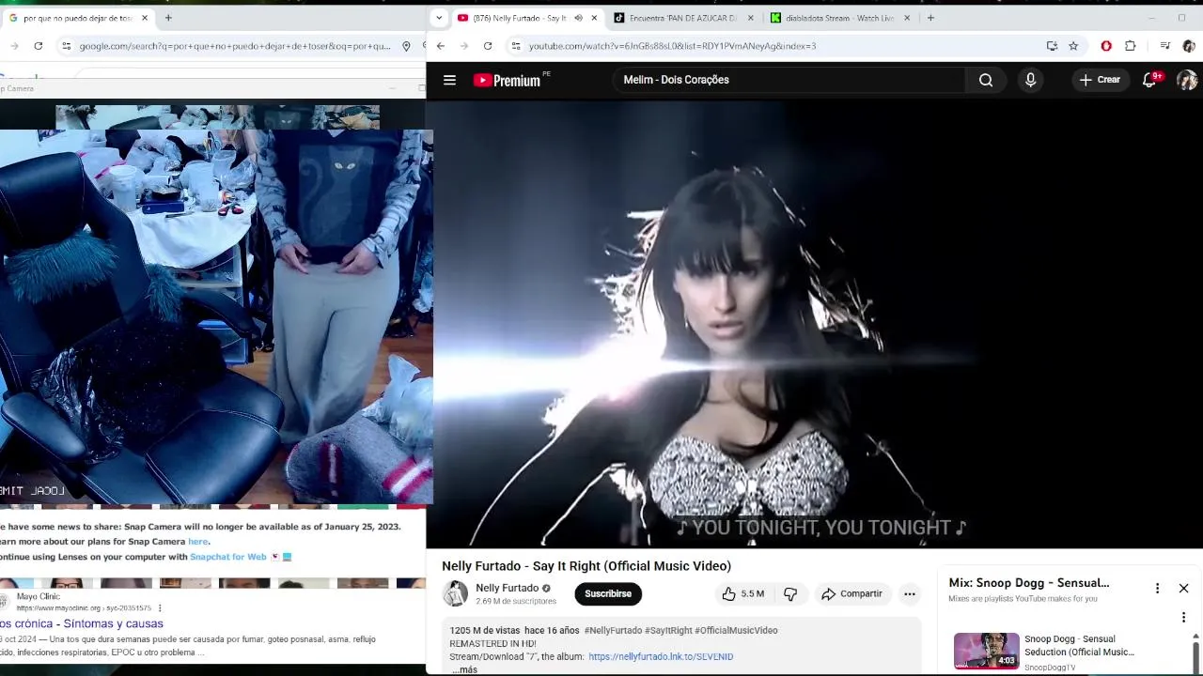Viewport: 1203px width, 676px height.
Task: Click the Opera-style red extension icon
Action: click(x=1106, y=46)
